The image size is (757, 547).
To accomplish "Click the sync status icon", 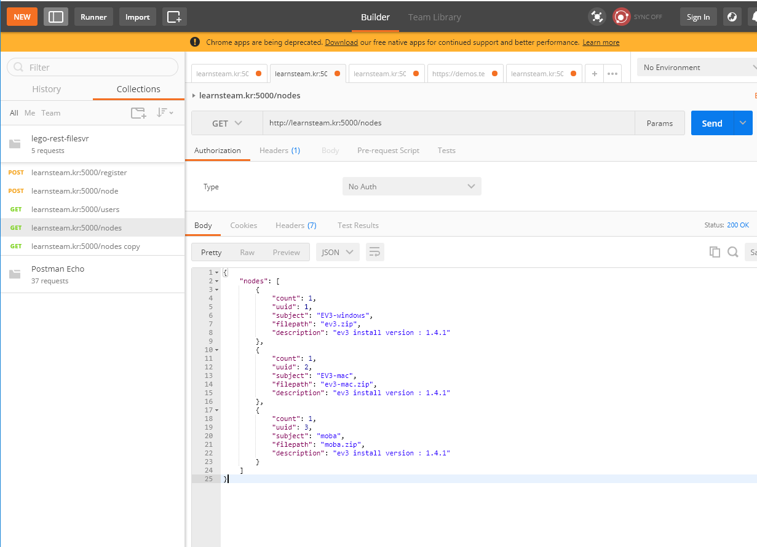I will (622, 17).
